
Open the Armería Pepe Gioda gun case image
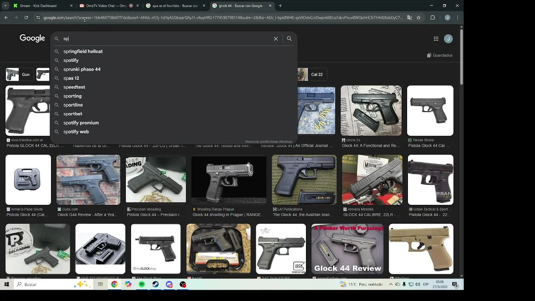[28, 180]
